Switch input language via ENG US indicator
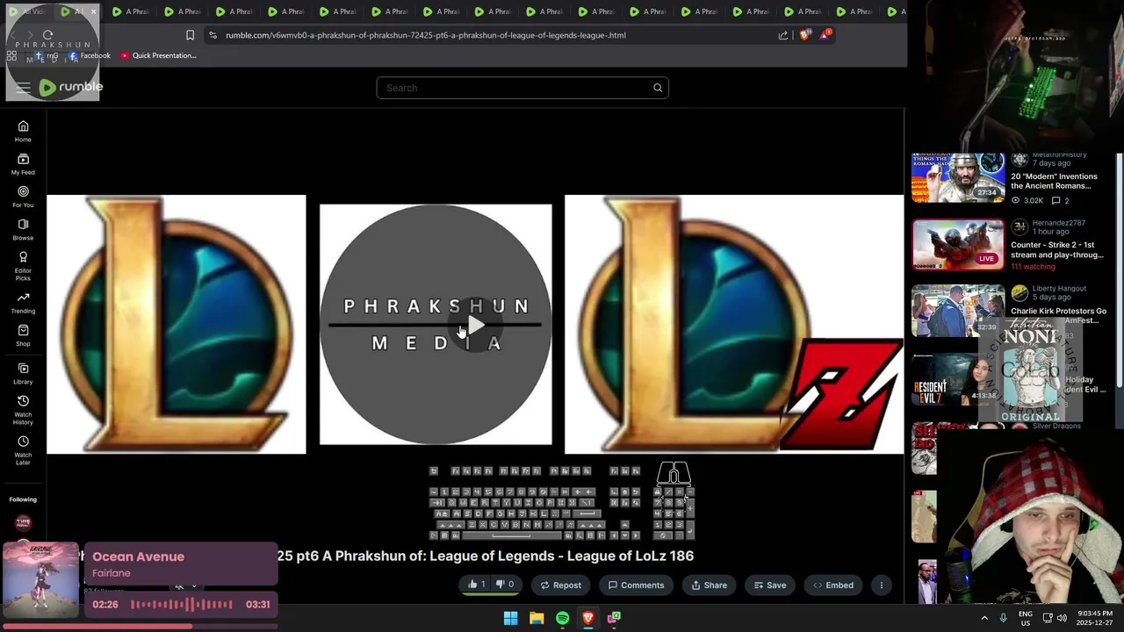 pyautogui.click(x=1025, y=618)
